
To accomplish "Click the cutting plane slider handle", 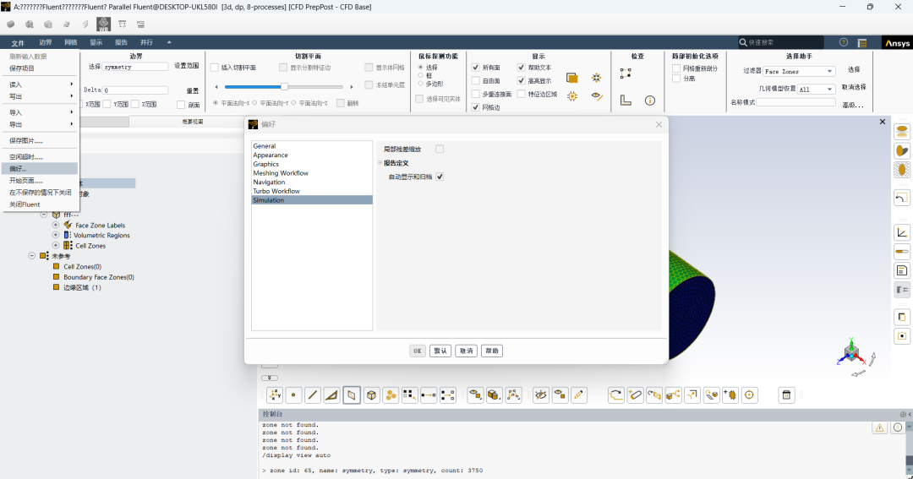I will [284, 87].
